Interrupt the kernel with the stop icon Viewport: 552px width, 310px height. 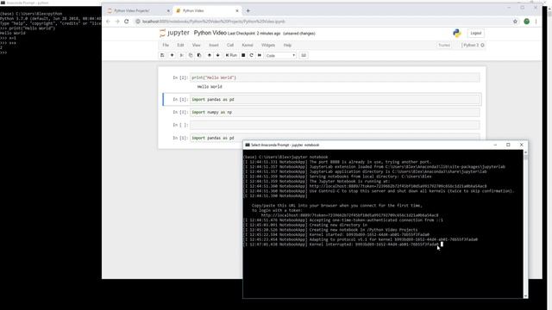click(243, 55)
